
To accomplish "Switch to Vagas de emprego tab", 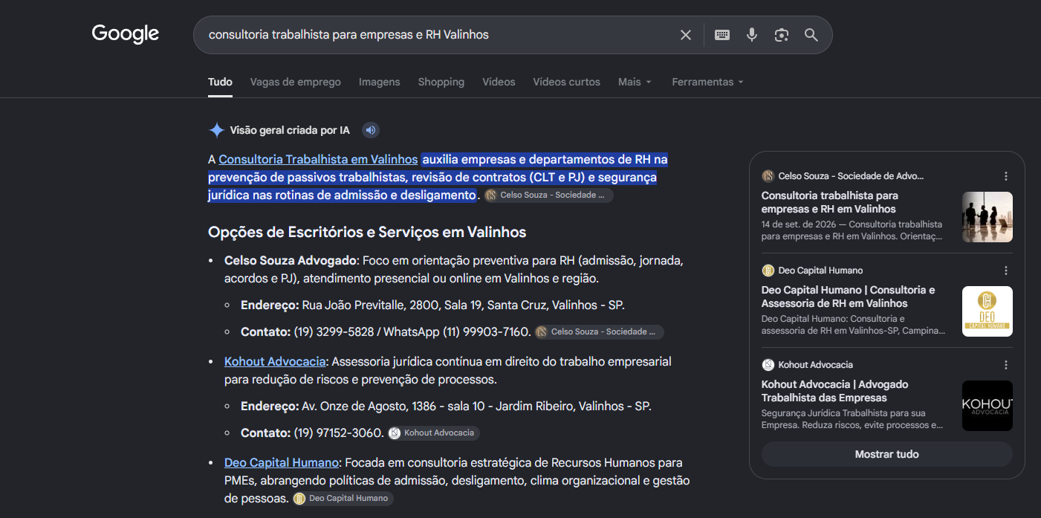I will 296,82.
